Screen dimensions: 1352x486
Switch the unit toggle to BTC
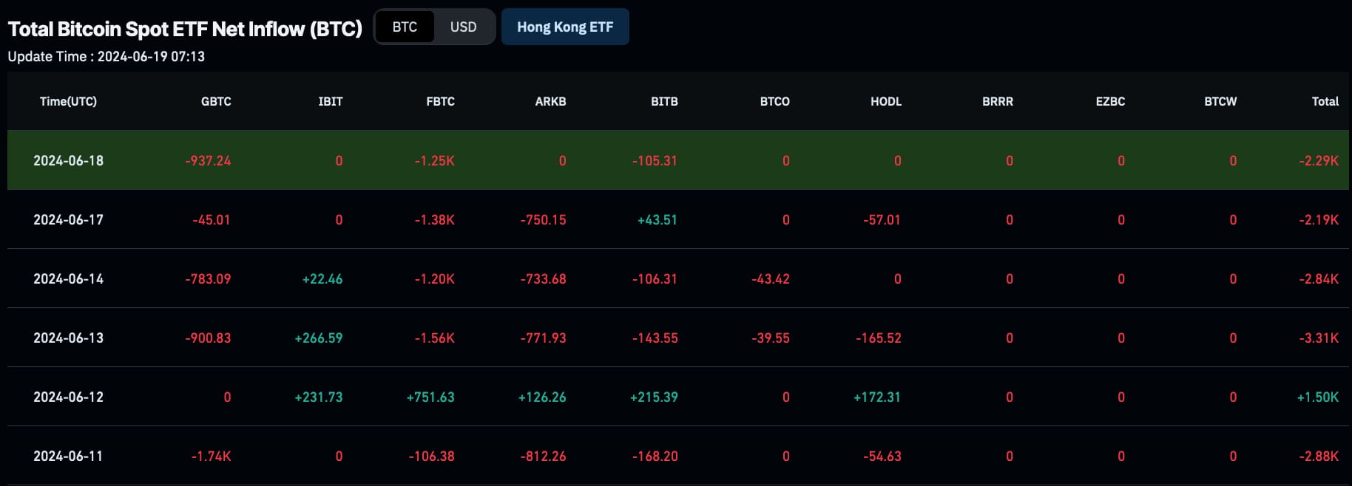(405, 27)
